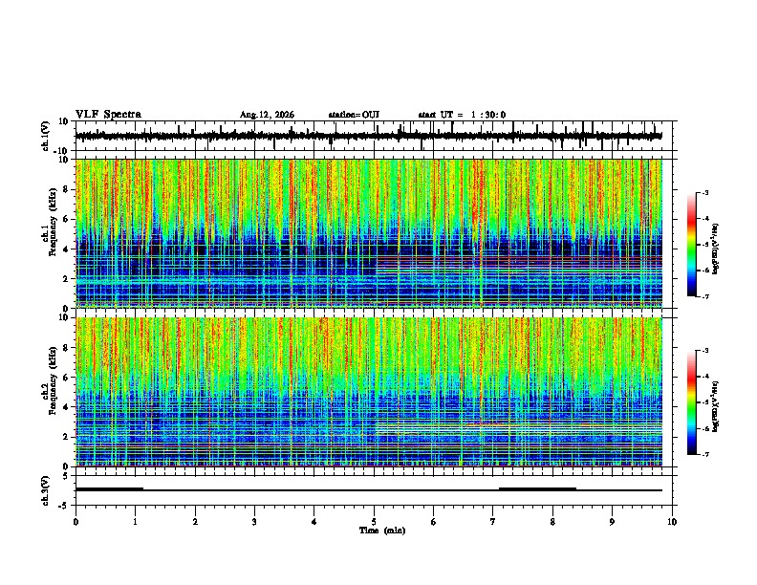757x585 pixels.
Task: Click the "4" kHz tick on ch.1 frequency axis
Action: pos(67,249)
